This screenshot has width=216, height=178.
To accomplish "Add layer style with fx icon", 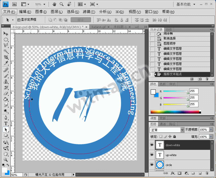I will [173, 173].
